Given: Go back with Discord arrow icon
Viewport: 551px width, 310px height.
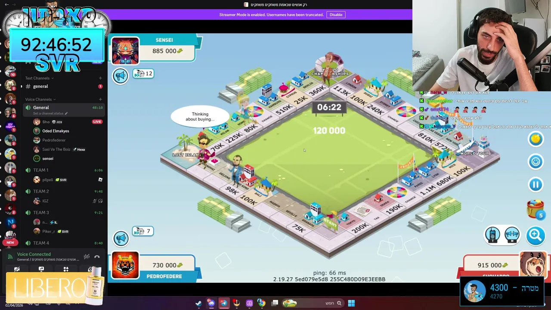Looking at the screenshot, I should (7, 4).
